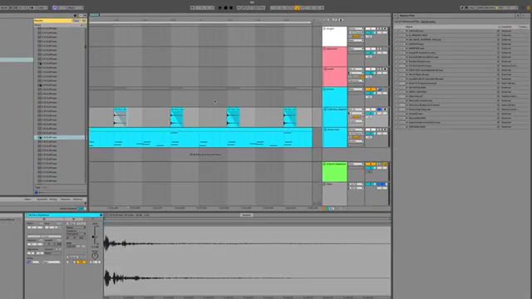Click the cyan clip title bar in clip view
Screen dimensions: 532x299
click(x=64, y=215)
